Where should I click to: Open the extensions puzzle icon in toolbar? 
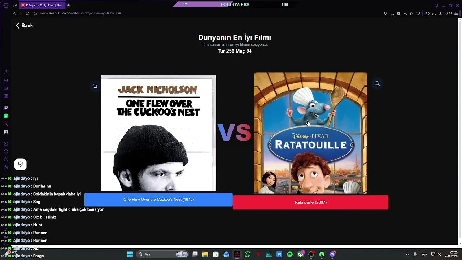[427, 13]
